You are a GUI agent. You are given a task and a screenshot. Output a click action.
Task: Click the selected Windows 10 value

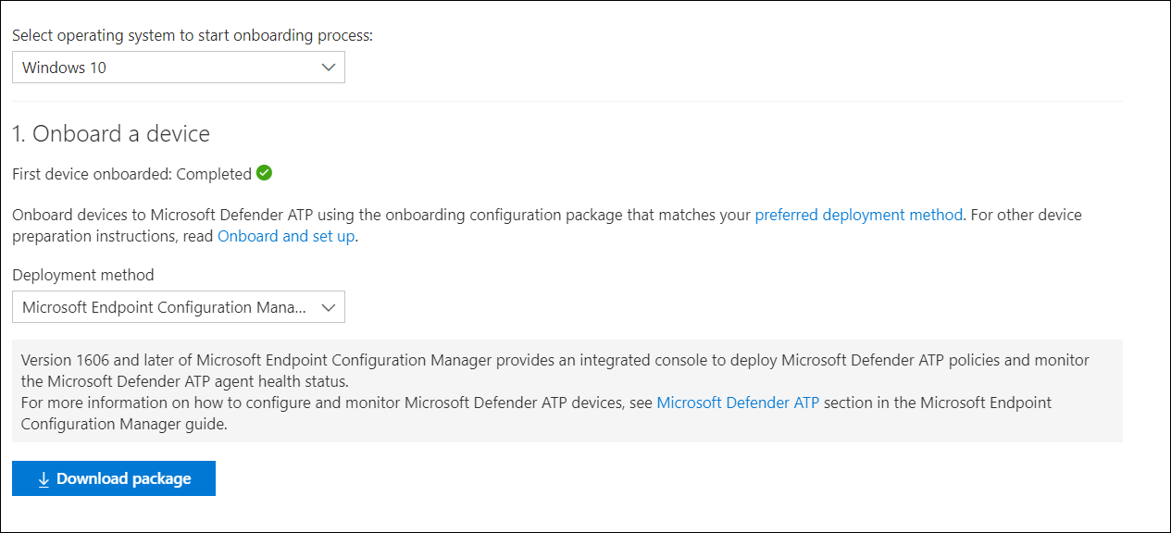[x=65, y=68]
